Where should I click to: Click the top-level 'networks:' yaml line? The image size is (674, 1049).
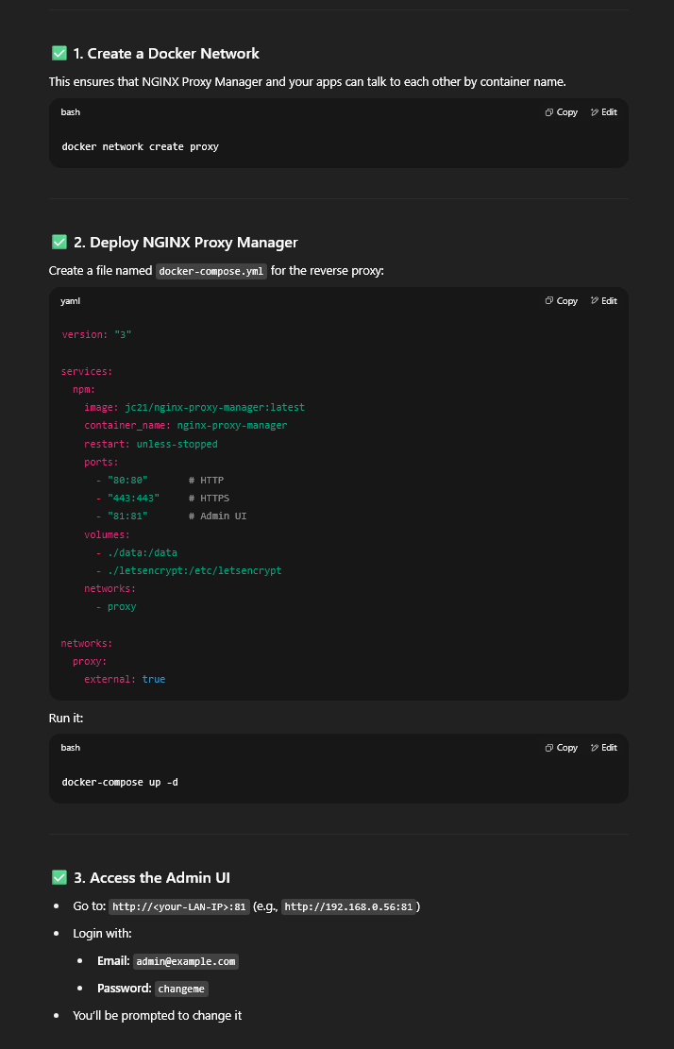click(x=87, y=644)
